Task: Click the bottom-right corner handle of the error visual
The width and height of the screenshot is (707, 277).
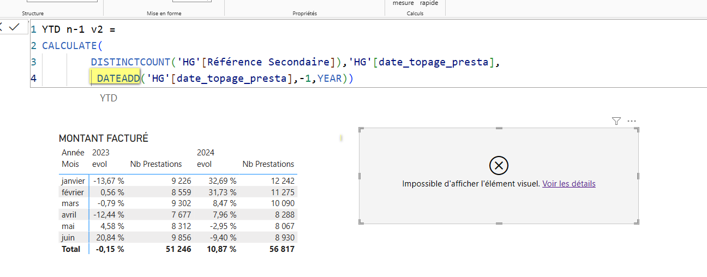Action: coord(636,221)
